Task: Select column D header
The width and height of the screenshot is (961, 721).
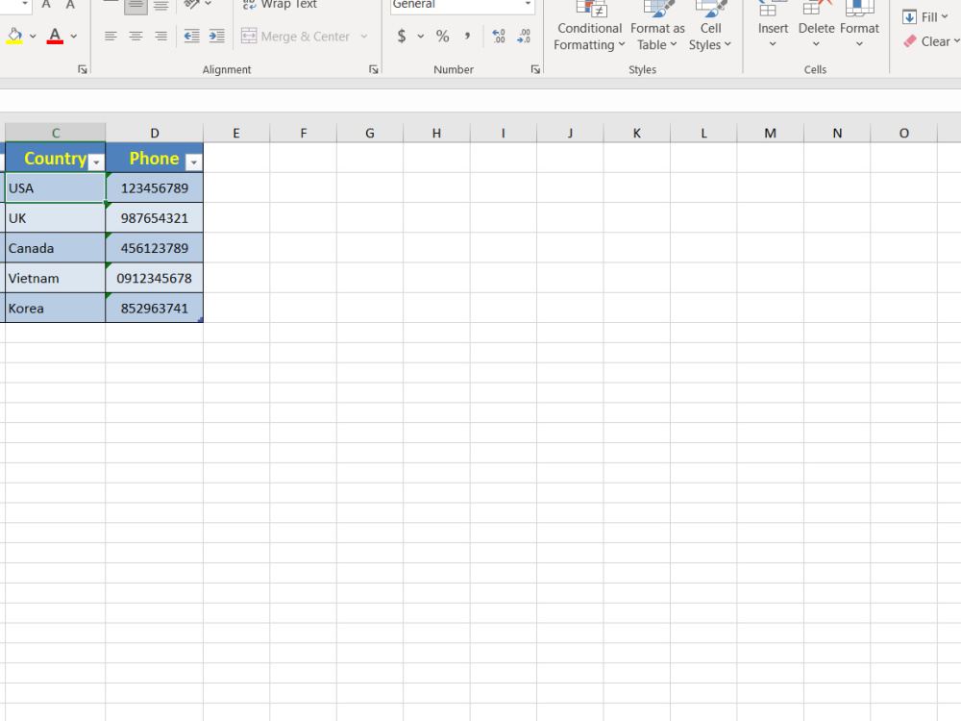Action: pos(155,133)
